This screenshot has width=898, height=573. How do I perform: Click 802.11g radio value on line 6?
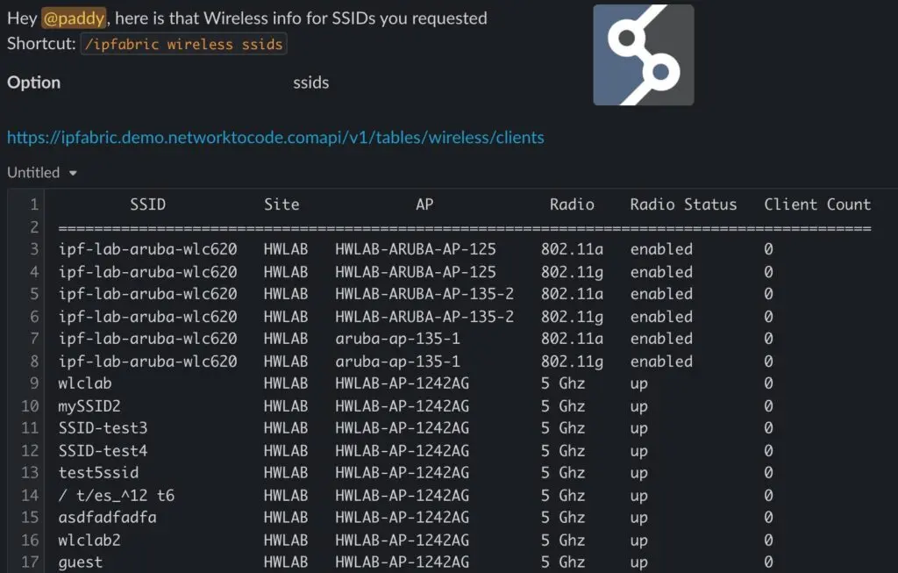tap(572, 317)
